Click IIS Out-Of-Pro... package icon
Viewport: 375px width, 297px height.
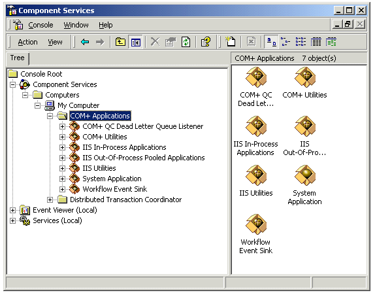(x=305, y=126)
